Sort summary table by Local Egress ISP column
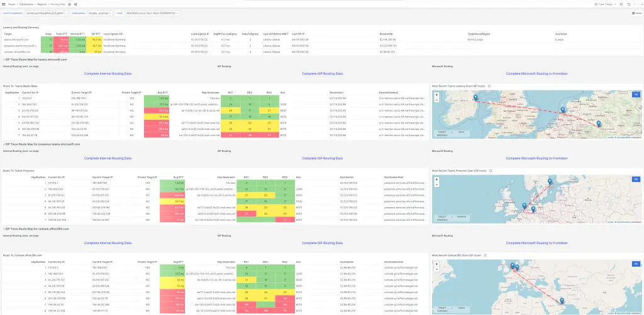Screen dimensions: 644x315 tap(113, 34)
